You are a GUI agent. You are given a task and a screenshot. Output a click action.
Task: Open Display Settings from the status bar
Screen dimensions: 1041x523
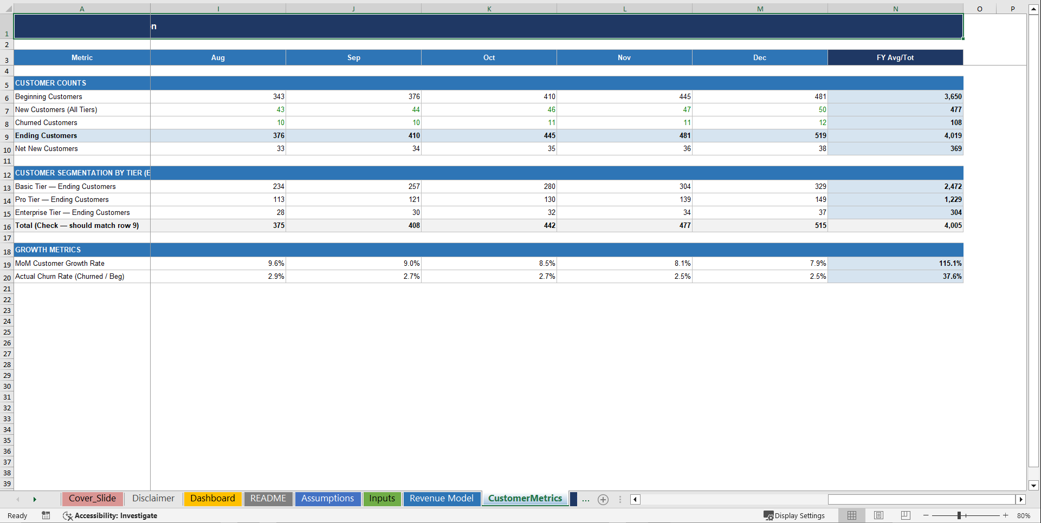click(794, 515)
